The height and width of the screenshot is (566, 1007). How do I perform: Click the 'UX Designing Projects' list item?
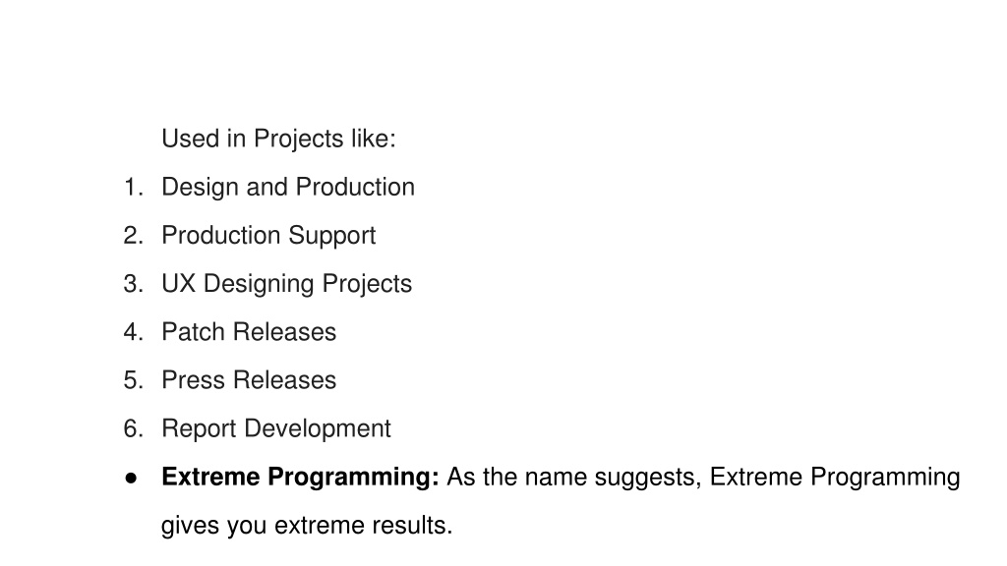point(286,284)
